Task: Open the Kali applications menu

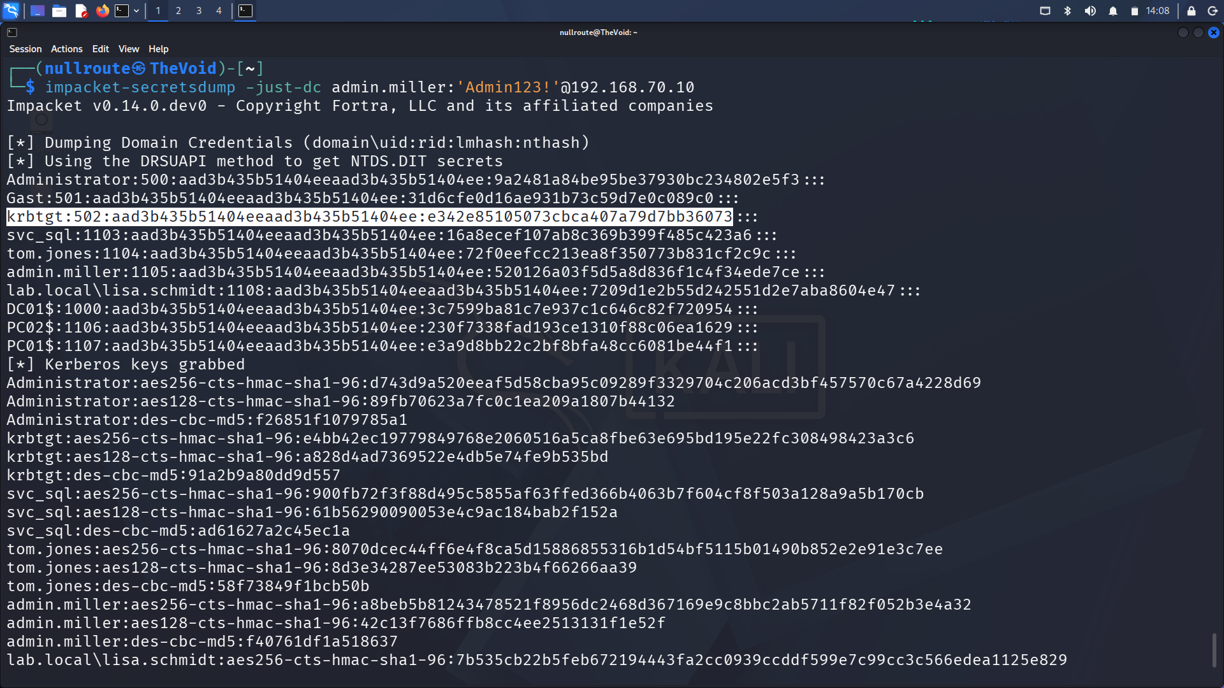Action: coord(11,10)
